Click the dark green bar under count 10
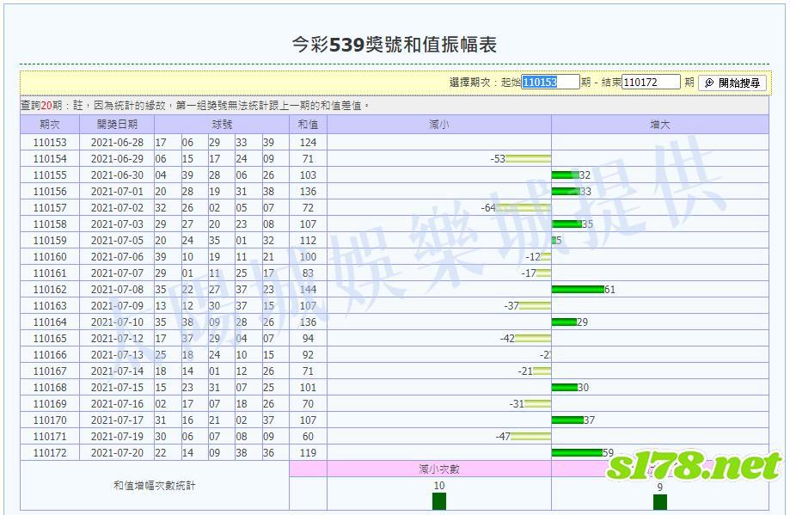790x515 pixels. click(439, 501)
